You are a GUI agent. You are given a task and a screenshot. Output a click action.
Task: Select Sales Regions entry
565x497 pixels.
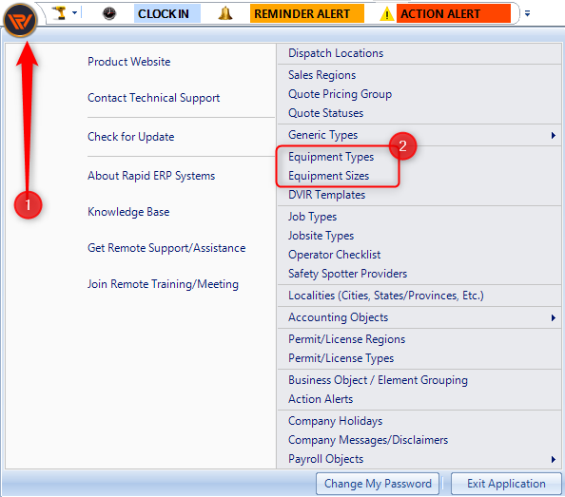[419, 75]
